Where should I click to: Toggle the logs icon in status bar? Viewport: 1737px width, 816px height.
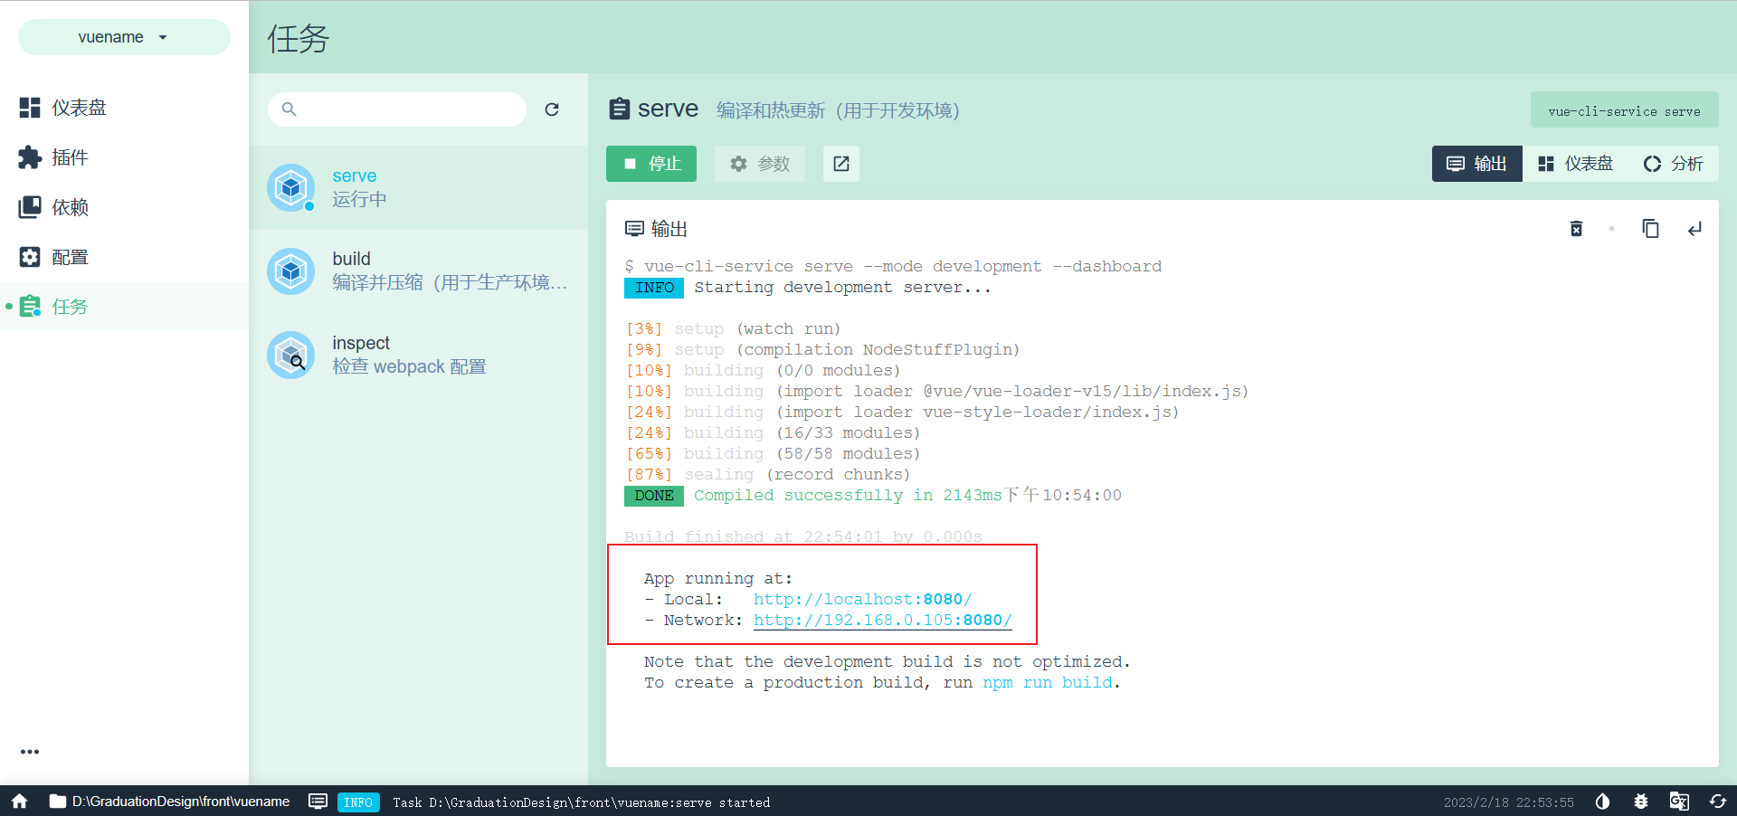click(x=318, y=802)
